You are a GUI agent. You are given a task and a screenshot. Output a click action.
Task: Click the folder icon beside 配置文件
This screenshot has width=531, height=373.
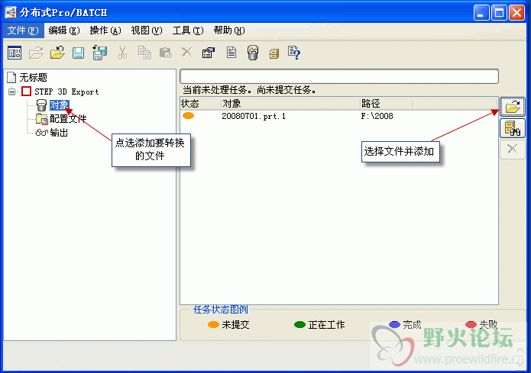pyautogui.click(x=42, y=119)
